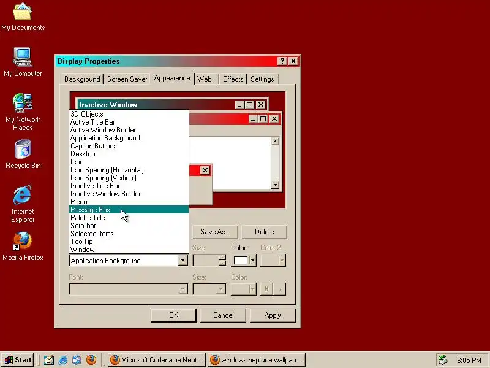Launch Internet Explorer from quick launch
Screen dimensions: 490x368
(63, 360)
